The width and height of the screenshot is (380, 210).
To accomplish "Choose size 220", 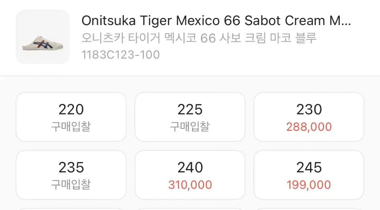I will coord(71,117).
